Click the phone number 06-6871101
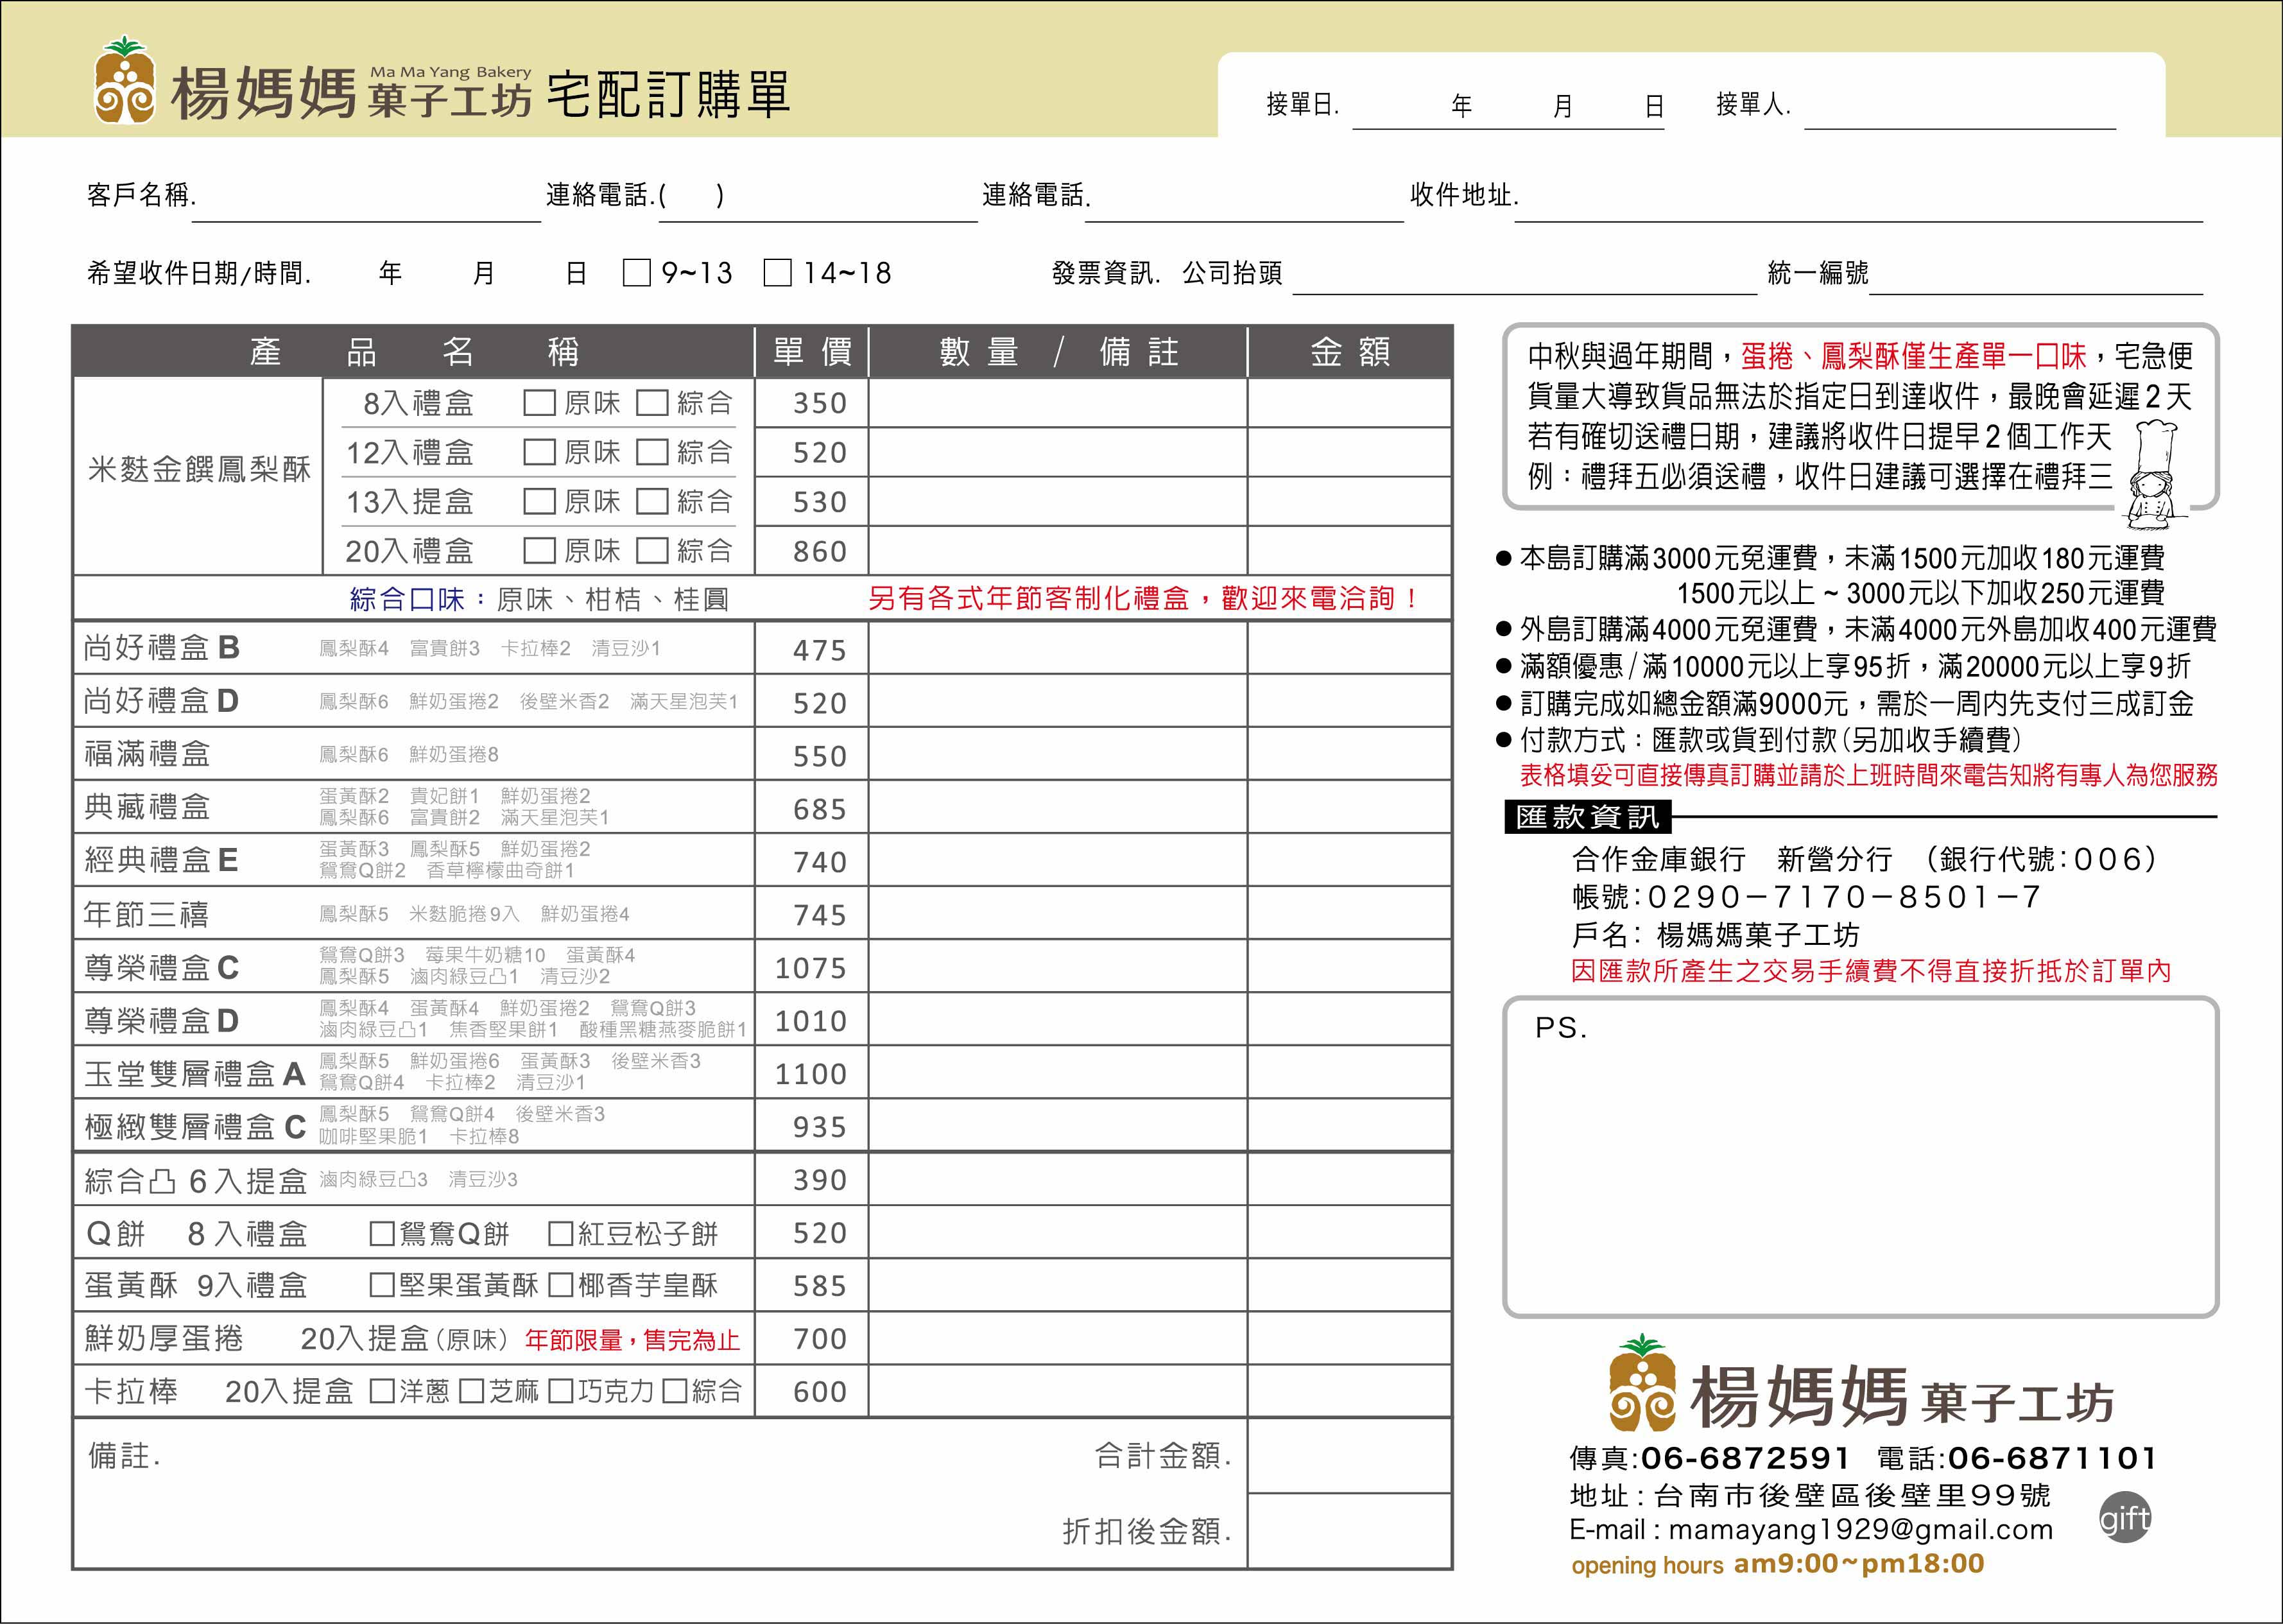The image size is (2283, 1624). tap(2052, 1458)
